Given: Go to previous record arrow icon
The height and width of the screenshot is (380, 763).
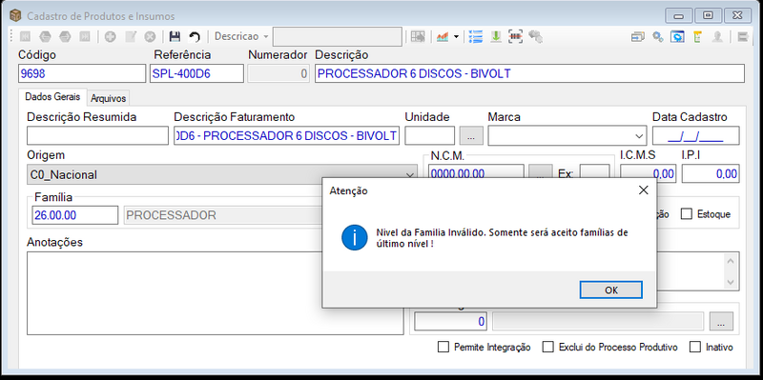Looking at the screenshot, I should (x=45, y=36).
